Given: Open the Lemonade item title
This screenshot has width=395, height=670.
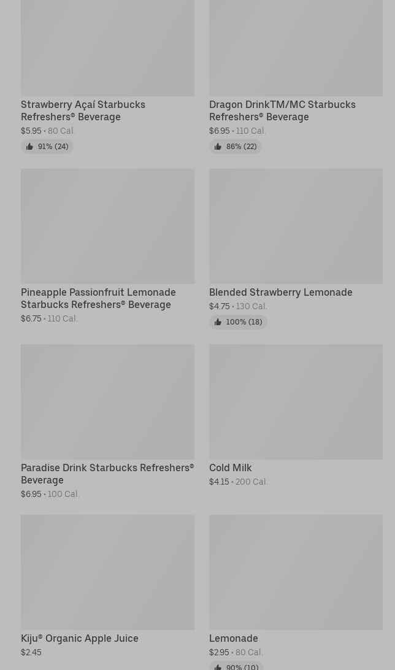Looking at the screenshot, I should click(233, 638).
